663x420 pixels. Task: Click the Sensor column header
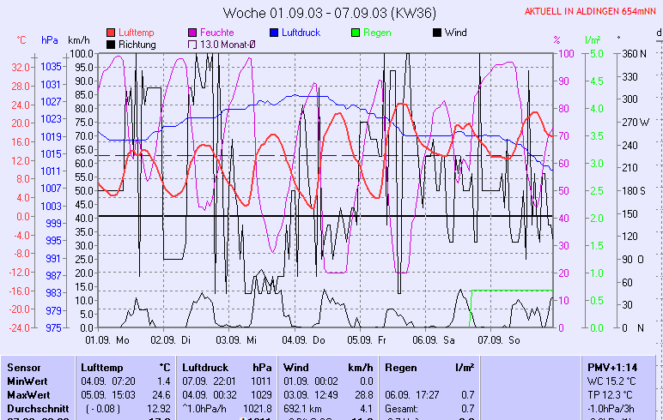pyautogui.click(x=24, y=367)
